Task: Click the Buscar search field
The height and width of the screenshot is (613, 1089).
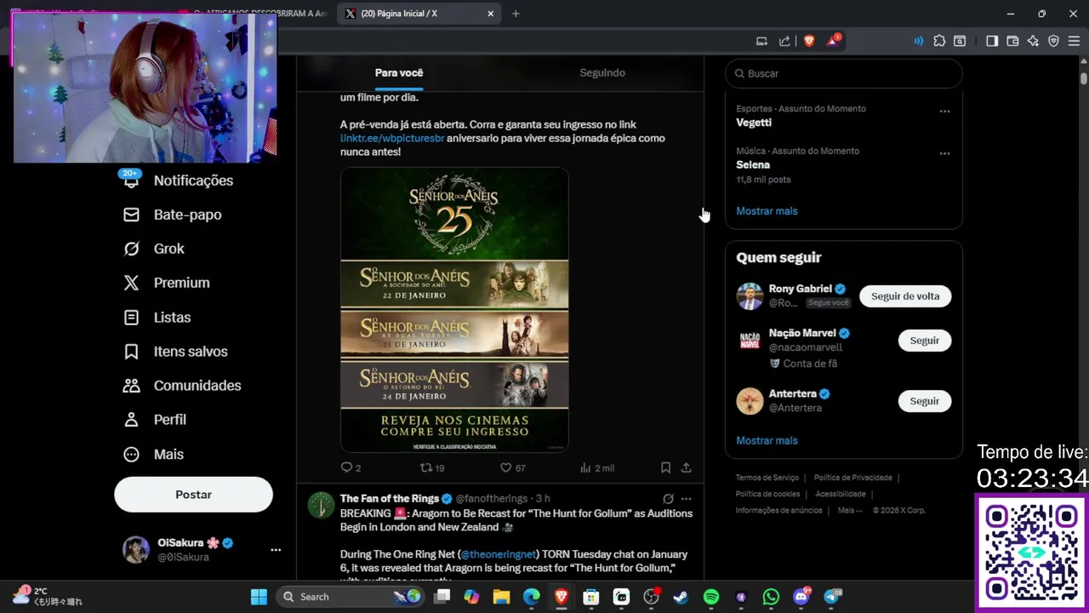Action: [x=844, y=73]
